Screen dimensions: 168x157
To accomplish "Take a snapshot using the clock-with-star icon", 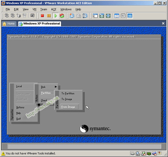I will 72,16.
